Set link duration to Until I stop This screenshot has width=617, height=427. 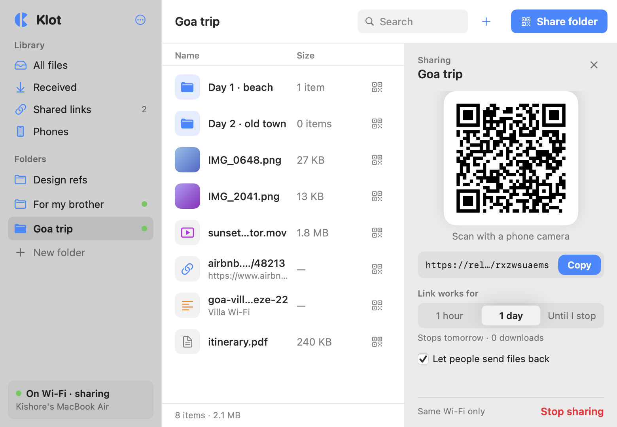click(x=572, y=316)
